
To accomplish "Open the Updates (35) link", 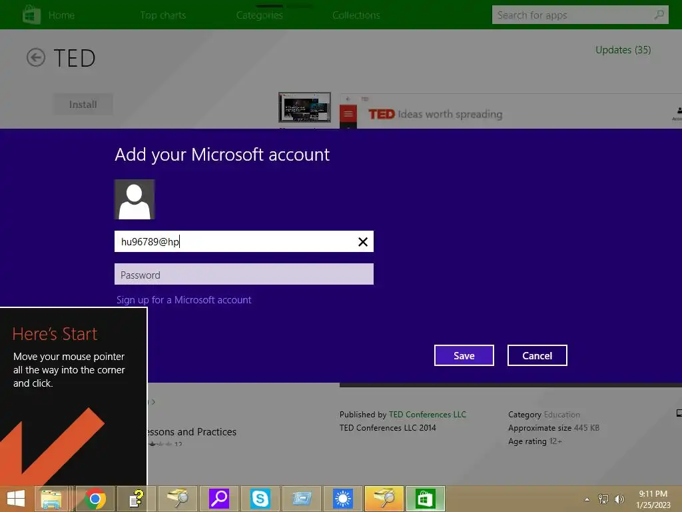I will tap(623, 50).
